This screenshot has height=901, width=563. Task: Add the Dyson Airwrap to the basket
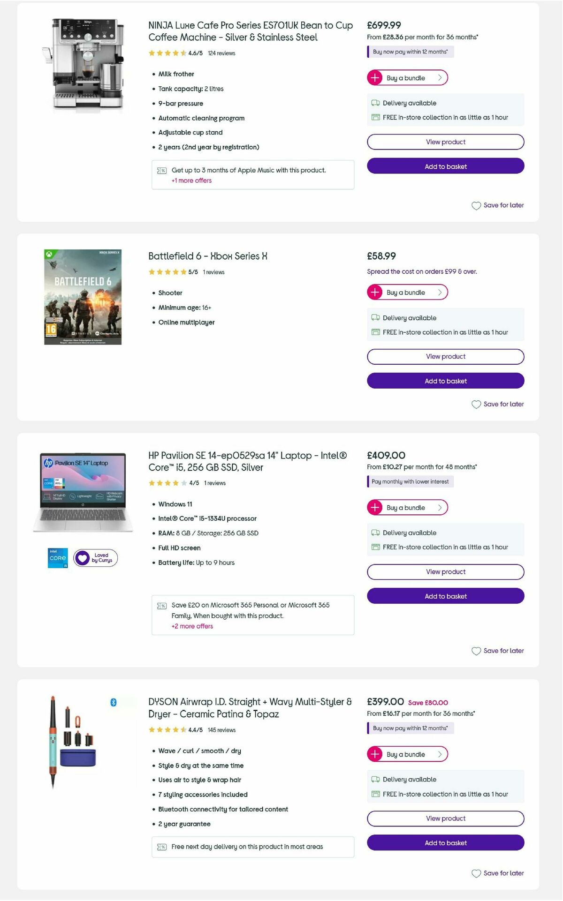(445, 842)
